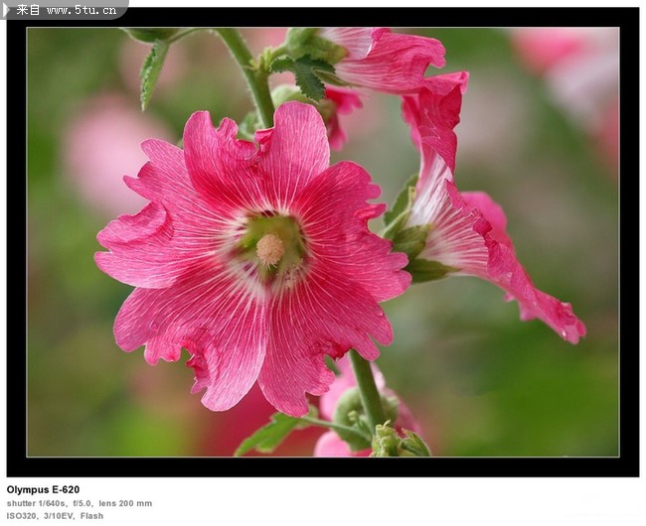Click the ISO320 exposure info line
Screen dimensions: 646x526
click(x=55, y=516)
